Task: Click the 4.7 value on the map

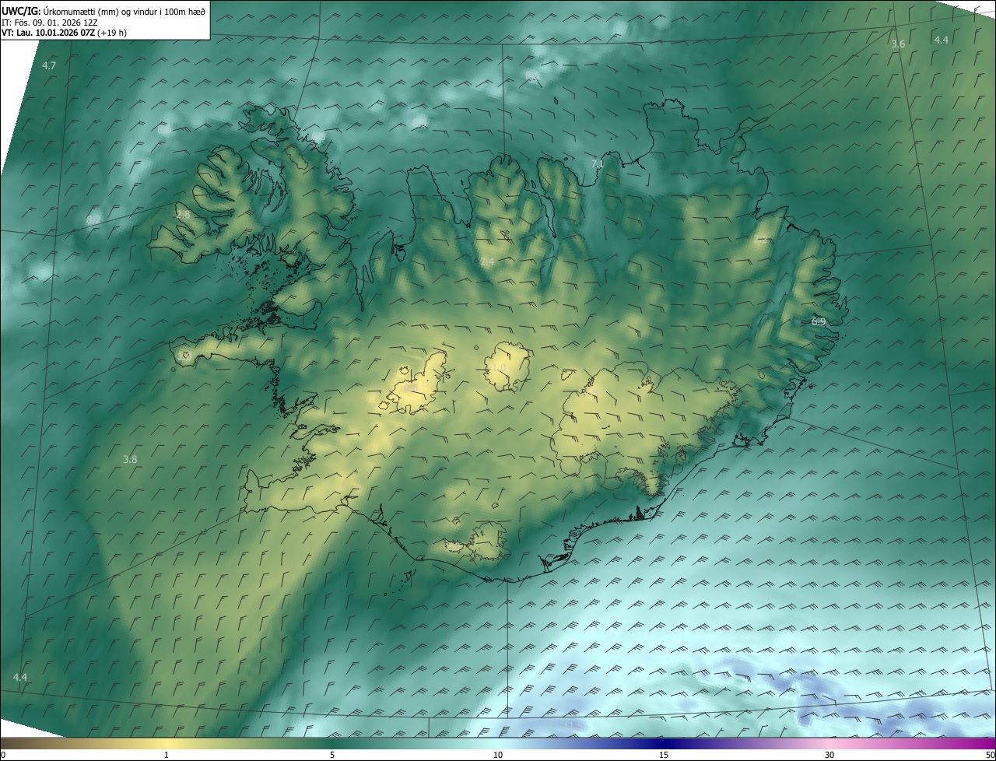Action: (49, 66)
